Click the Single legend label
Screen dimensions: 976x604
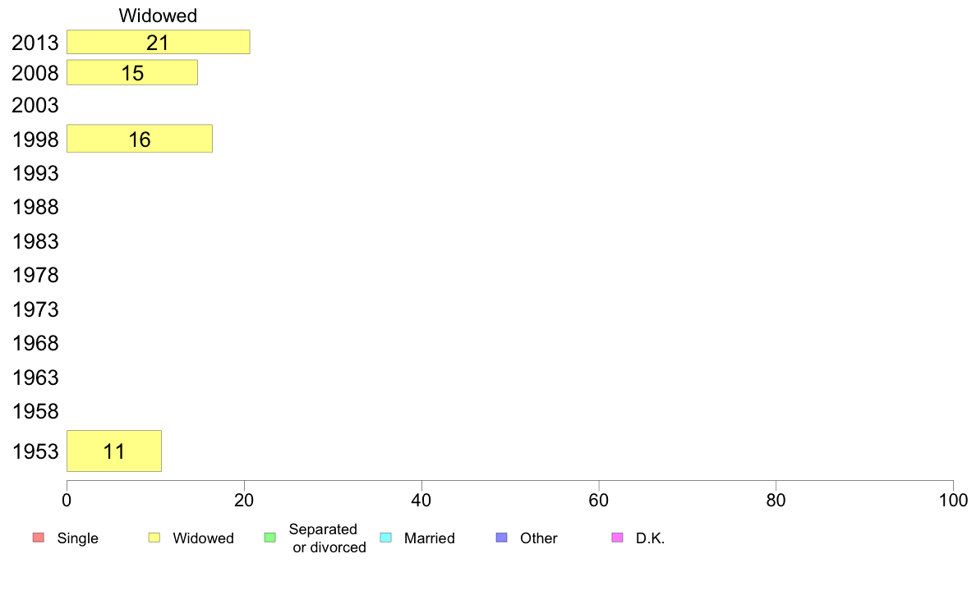pyautogui.click(x=78, y=538)
